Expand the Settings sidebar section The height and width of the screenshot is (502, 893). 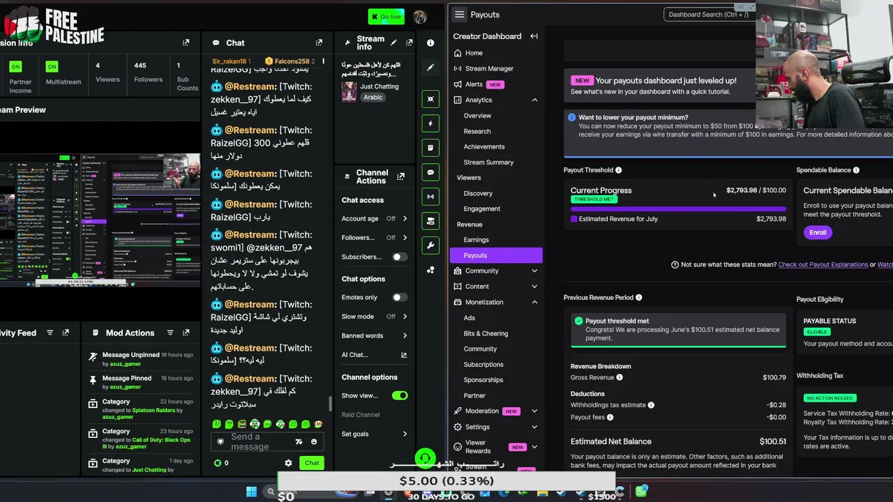[534, 427]
